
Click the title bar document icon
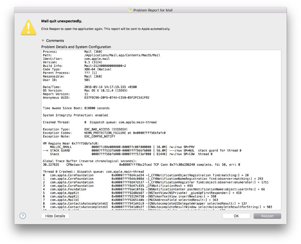(x=130, y=10)
